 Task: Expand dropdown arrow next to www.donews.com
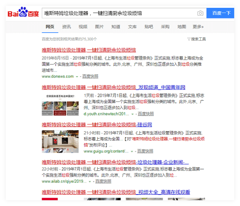pyautogui.click(x=77, y=76)
